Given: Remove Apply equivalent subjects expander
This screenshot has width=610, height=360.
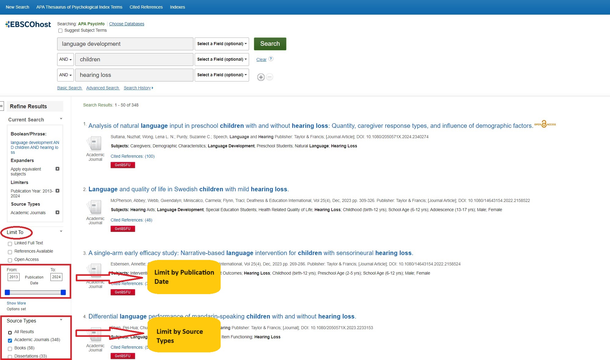Looking at the screenshot, I should pos(57,169).
